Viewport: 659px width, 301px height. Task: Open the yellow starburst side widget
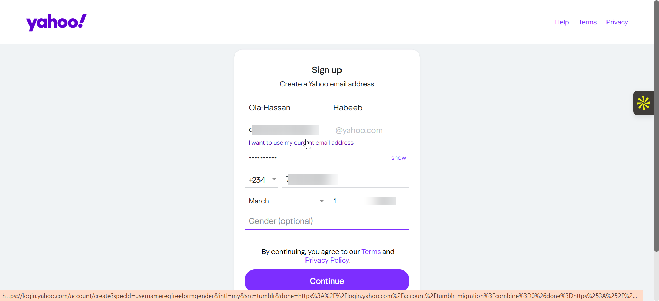(x=643, y=103)
